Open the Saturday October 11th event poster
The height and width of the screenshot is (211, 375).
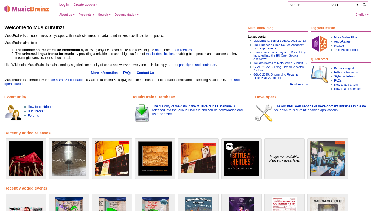[284, 204]
